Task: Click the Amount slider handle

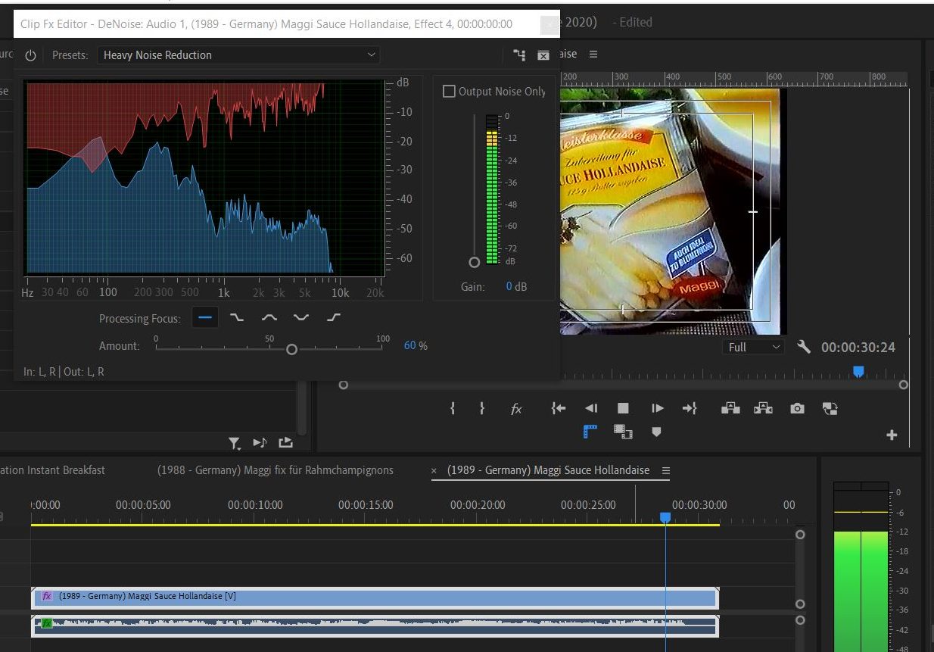Action: pos(292,349)
